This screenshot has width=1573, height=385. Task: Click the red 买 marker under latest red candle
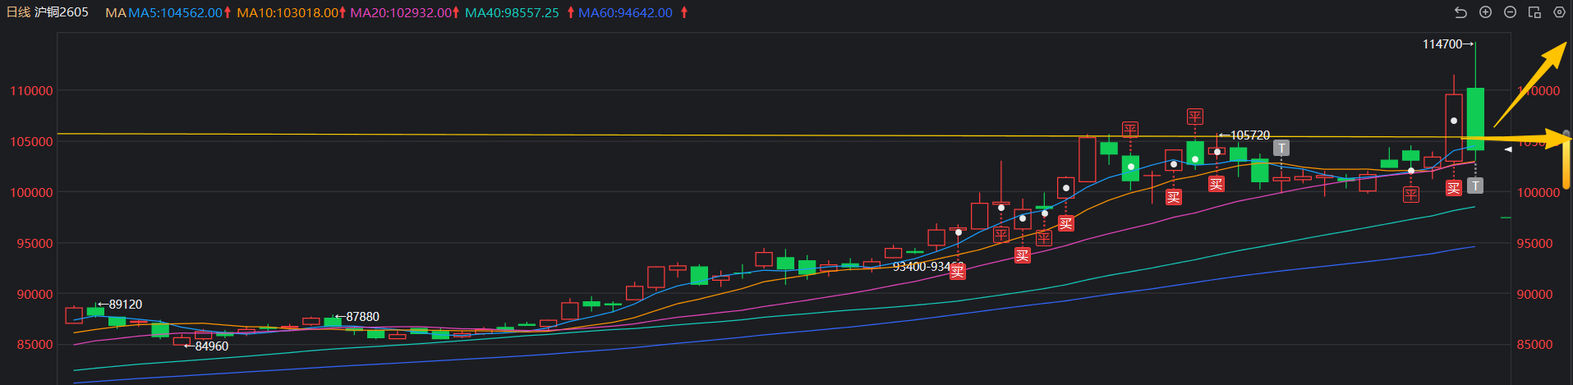tap(1453, 188)
